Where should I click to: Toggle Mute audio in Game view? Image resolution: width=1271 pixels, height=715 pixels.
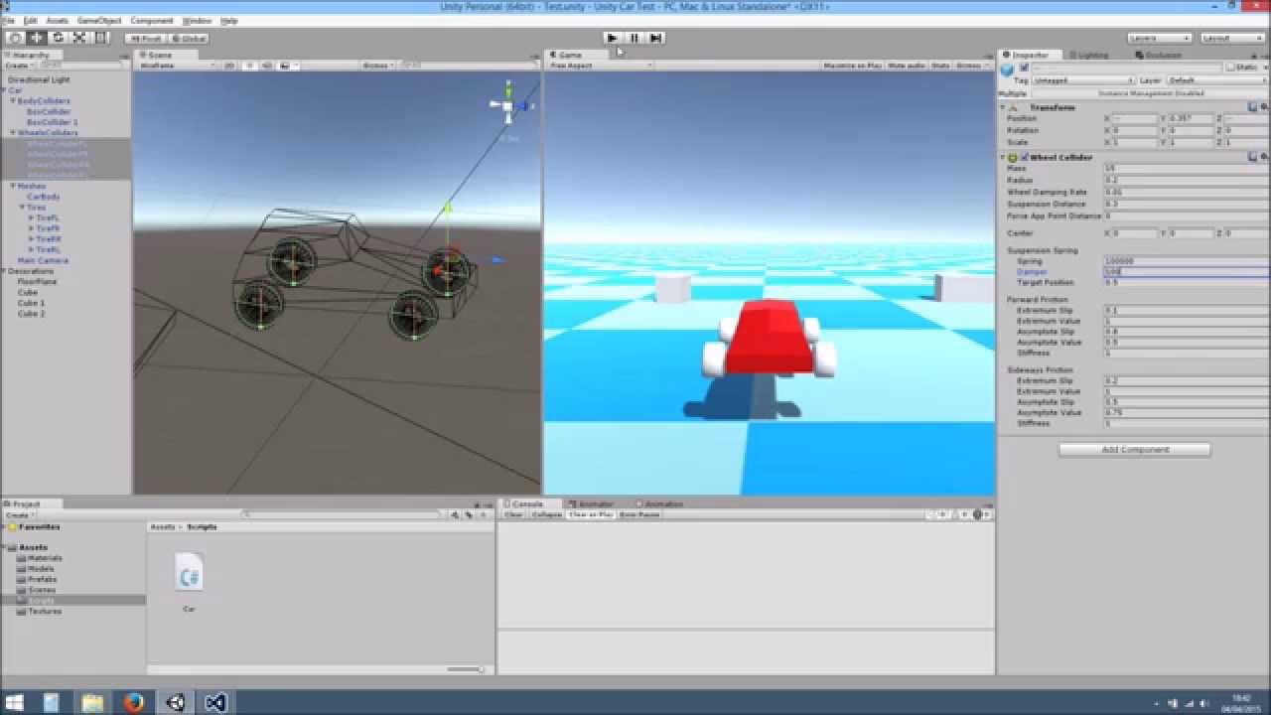click(906, 66)
